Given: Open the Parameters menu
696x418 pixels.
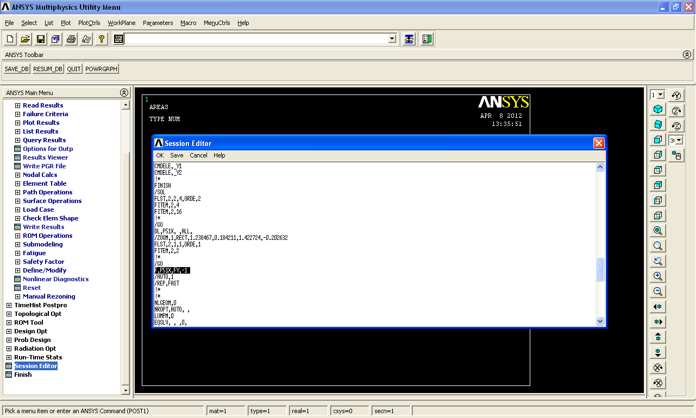Looking at the screenshot, I should [x=158, y=23].
